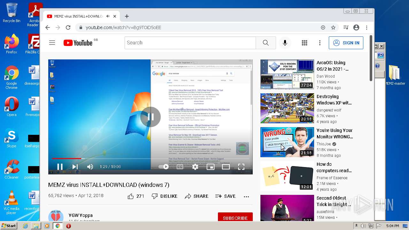Open a new Chrome tab

click(127, 16)
